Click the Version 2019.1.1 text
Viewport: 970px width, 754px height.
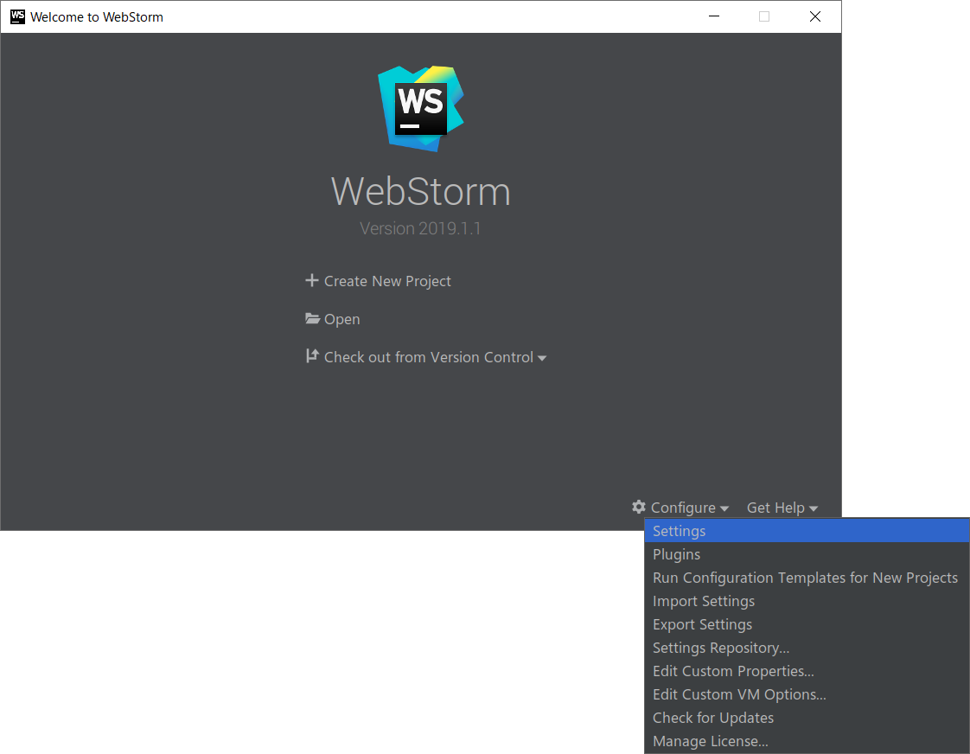(421, 229)
